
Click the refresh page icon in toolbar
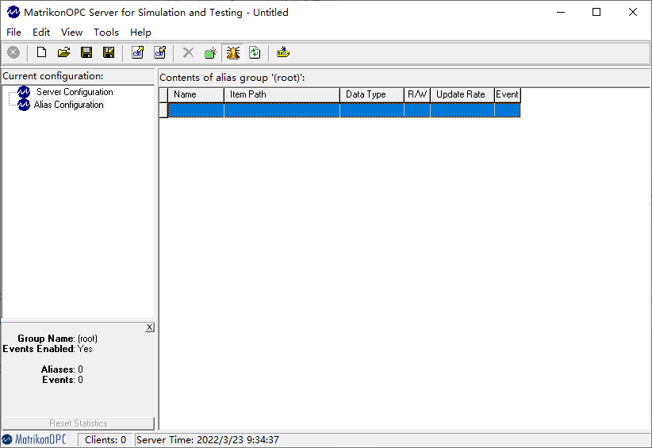[x=255, y=53]
